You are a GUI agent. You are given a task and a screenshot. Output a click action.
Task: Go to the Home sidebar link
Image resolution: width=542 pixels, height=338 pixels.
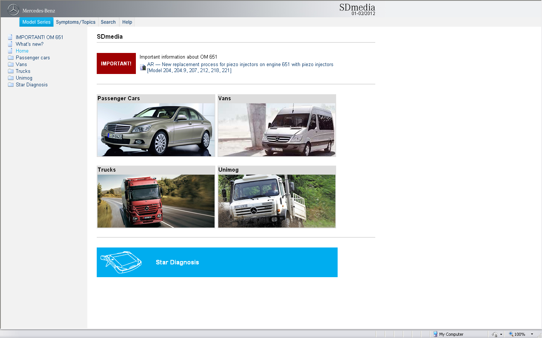click(x=22, y=51)
